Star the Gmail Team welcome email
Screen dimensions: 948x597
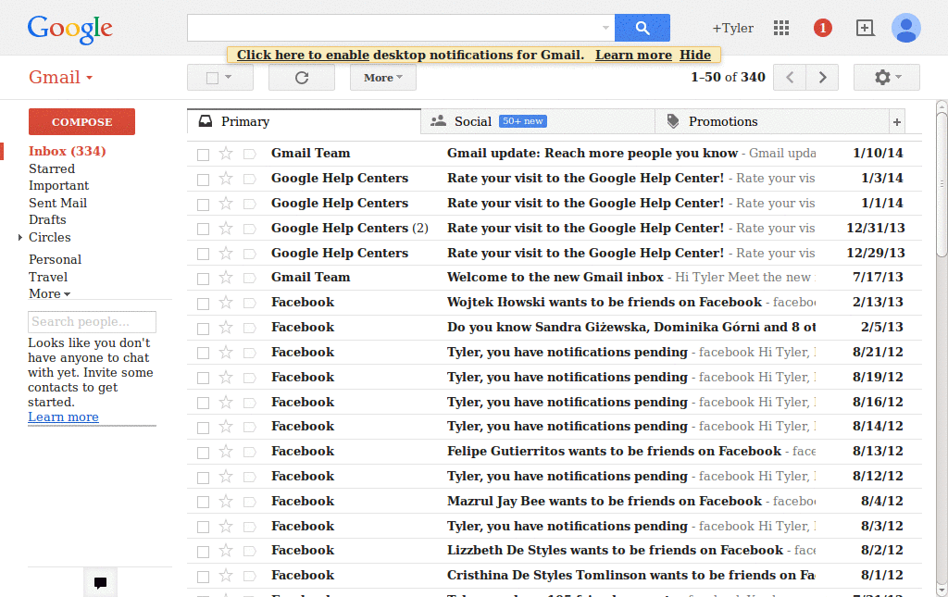[226, 277]
